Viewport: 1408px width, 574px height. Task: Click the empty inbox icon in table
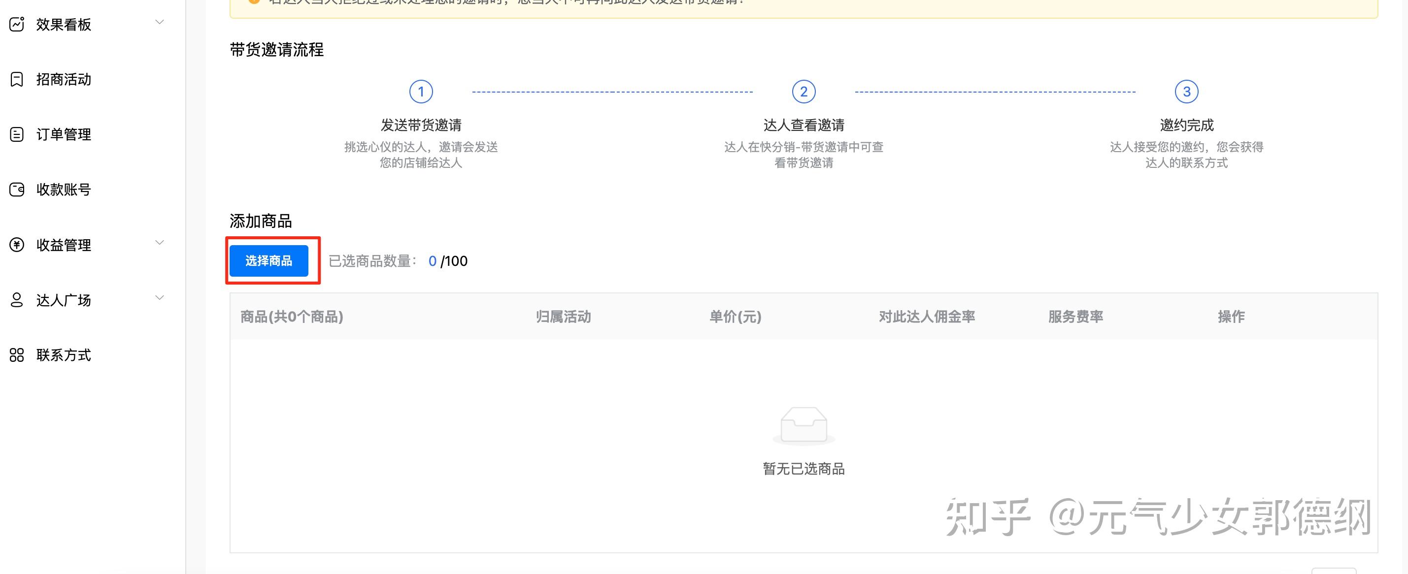coord(804,425)
